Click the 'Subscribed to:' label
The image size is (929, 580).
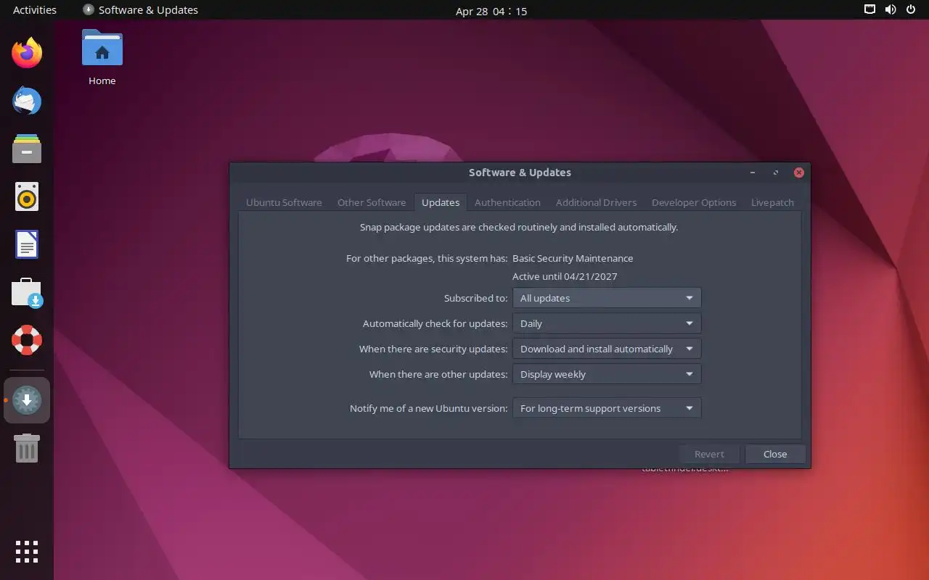pyautogui.click(x=476, y=298)
